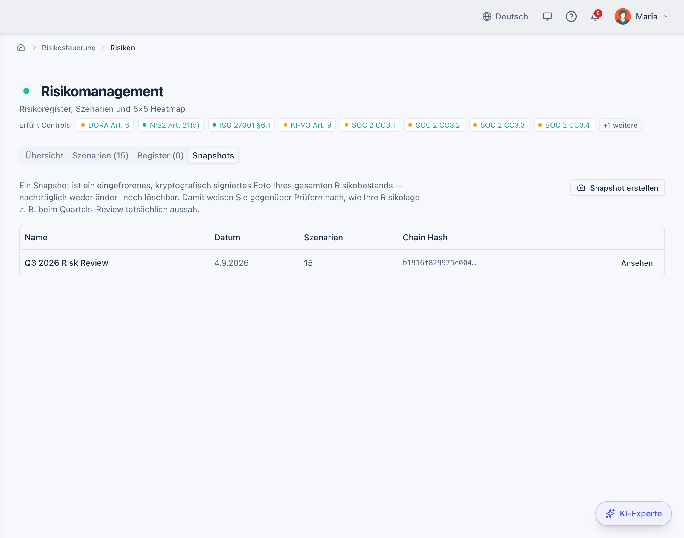Viewport: 684px width, 538px height.
Task: Click the Snapshot erstellen button
Action: point(617,188)
